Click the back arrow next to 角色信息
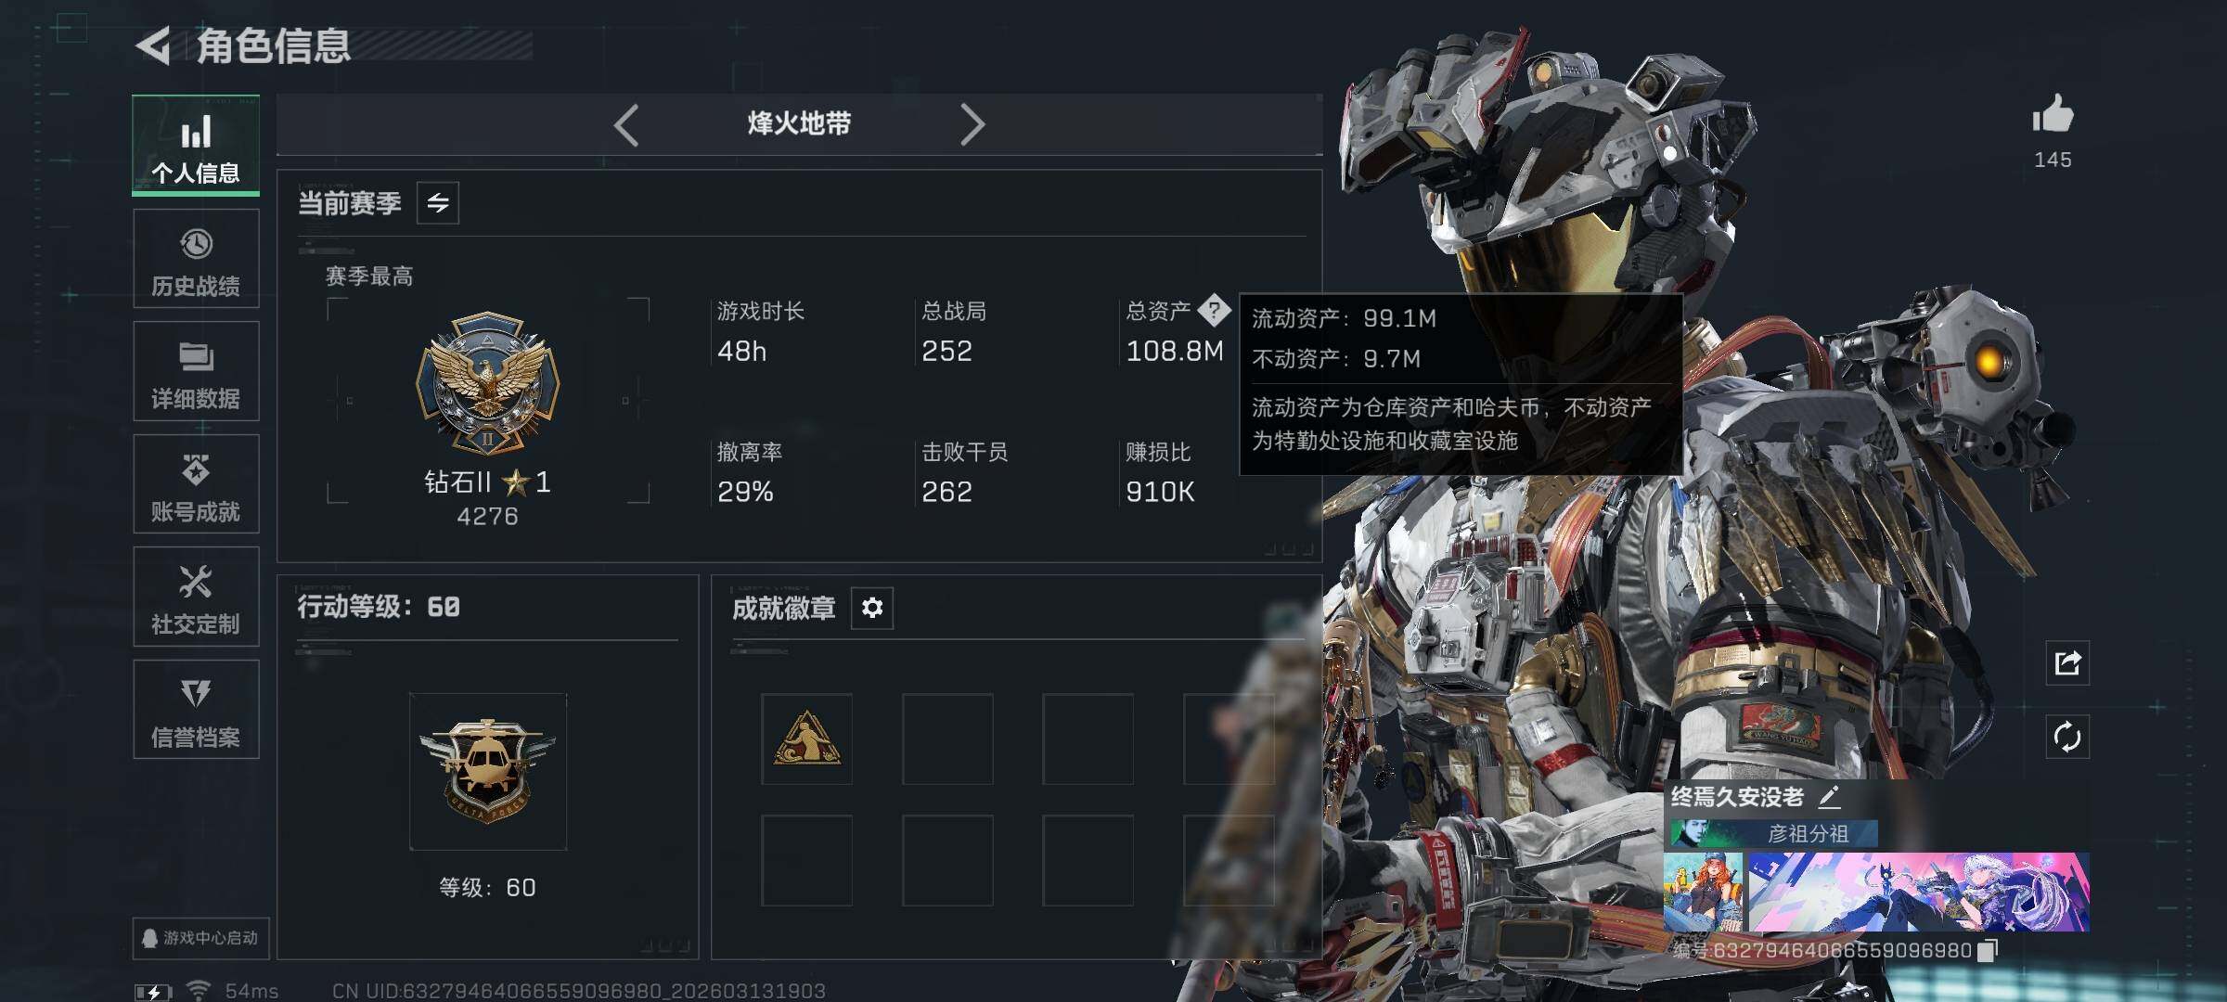 tap(153, 45)
